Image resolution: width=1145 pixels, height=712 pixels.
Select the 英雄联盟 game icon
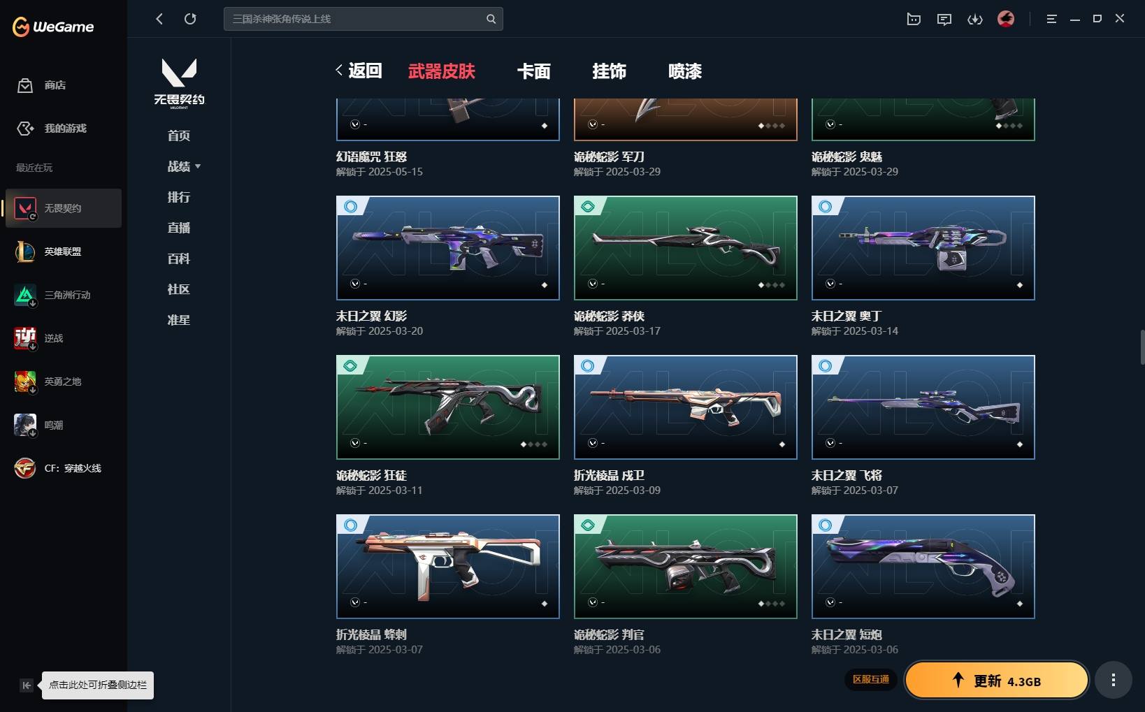pyautogui.click(x=25, y=252)
